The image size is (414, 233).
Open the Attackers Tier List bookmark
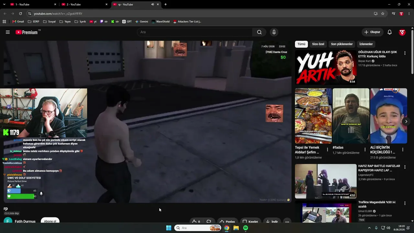tap(187, 22)
